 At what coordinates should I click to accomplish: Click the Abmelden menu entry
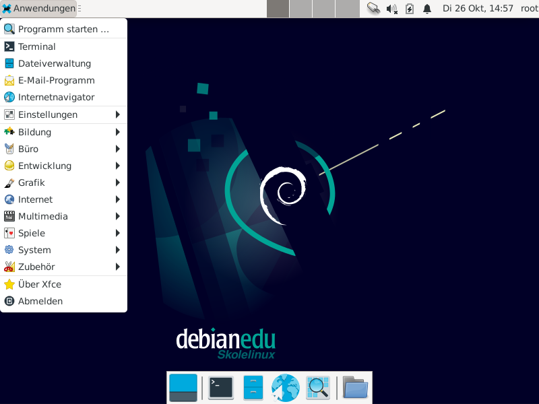pos(40,301)
